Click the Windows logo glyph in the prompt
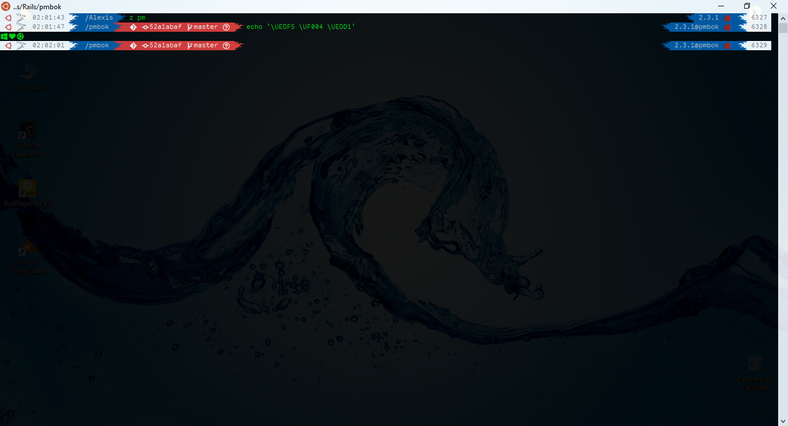Screen dimensions: 788x426 tap(4, 36)
